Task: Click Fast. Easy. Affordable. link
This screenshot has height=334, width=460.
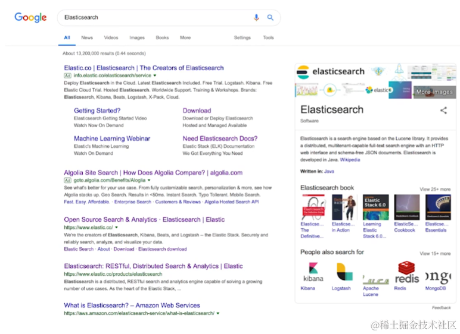Action: pyautogui.click(x=87, y=201)
